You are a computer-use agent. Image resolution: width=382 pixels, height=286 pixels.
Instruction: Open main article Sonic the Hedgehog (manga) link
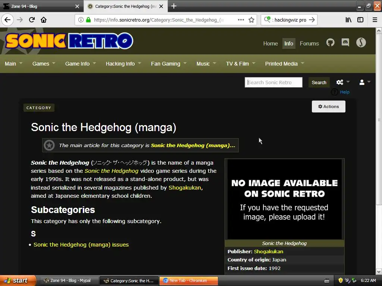coord(193,145)
